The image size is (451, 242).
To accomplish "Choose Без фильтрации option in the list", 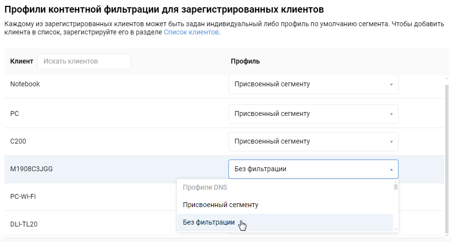I will tap(209, 223).
